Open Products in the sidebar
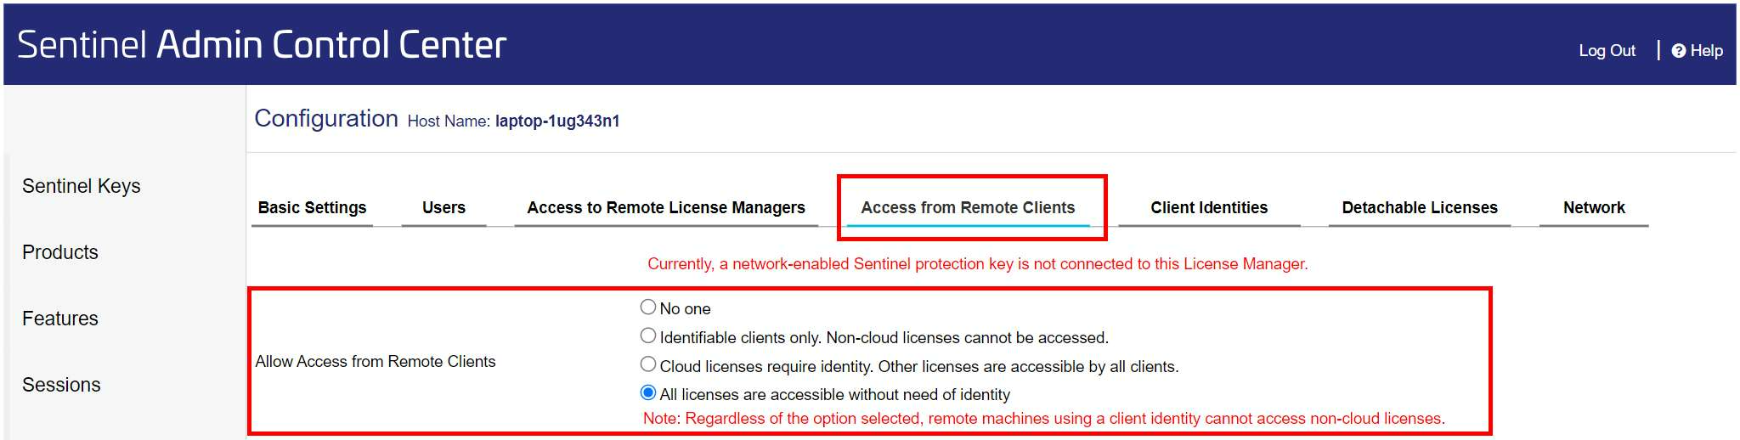Screen dimensions: 1740x440 click(60, 252)
